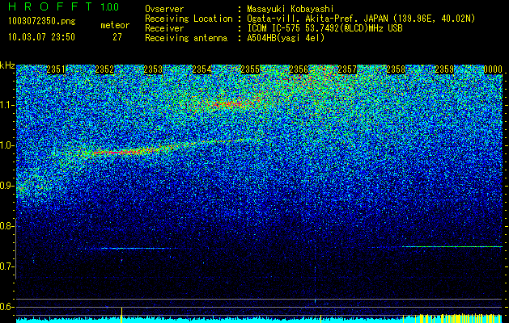This screenshot has width=509, height=323.
Task: Click the timestamp 10.03.07 23:50
Action: [x=41, y=37]
